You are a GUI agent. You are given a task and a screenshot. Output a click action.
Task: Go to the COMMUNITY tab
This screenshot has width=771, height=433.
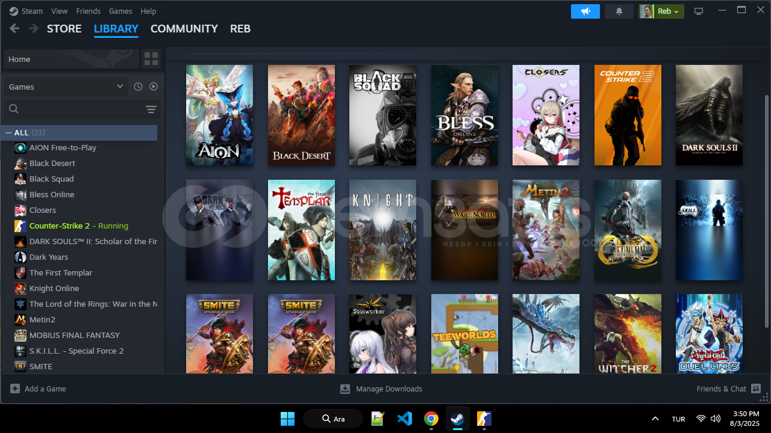184,28
